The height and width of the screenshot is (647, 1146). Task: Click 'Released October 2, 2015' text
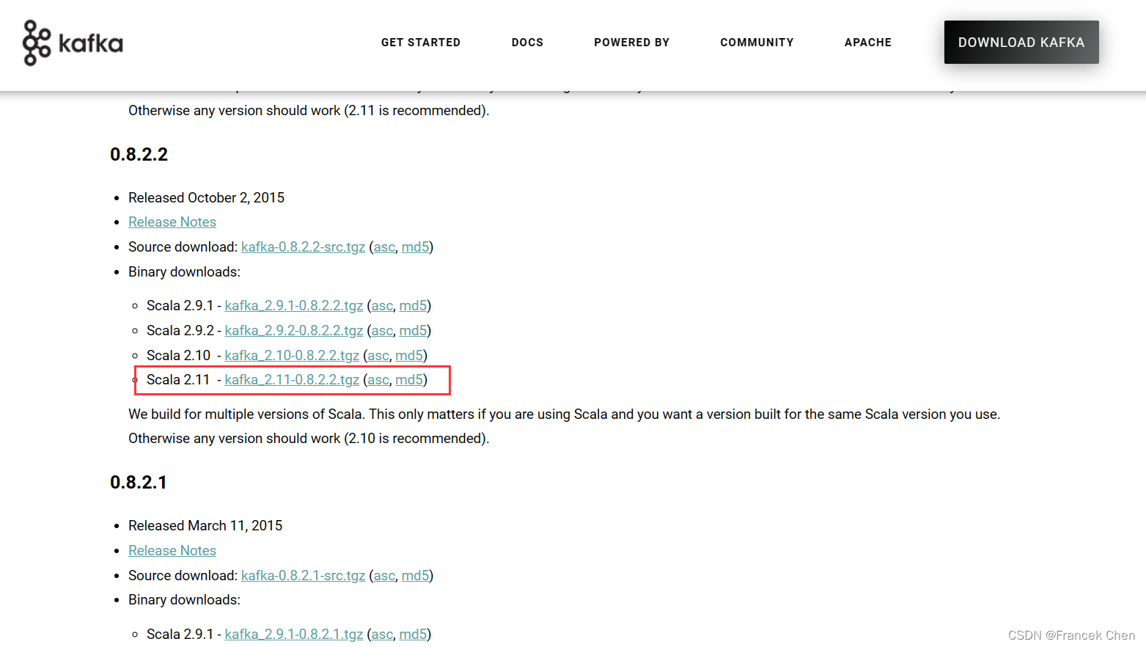[206, 198]
